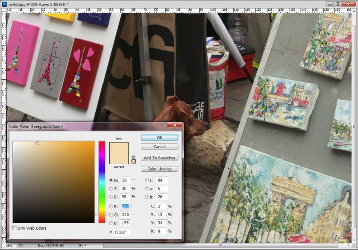The width and height of the screenshot is (358, 250).
Task: Click the Lab b field showing 26
Action: click(x=162, y=197)
